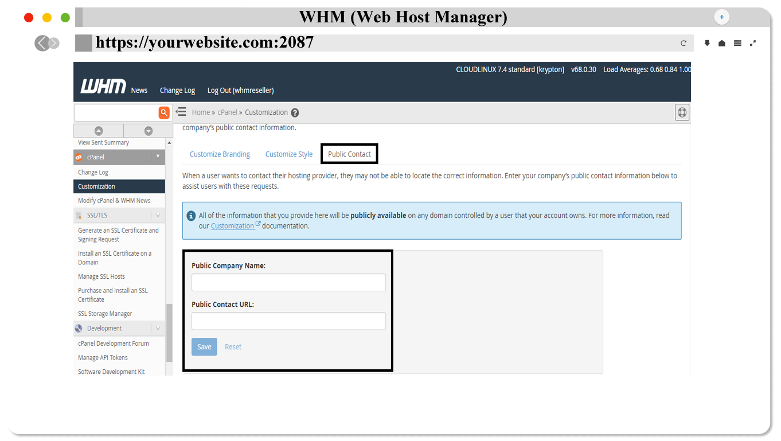
Task: Click the WHM logo
Action: pos(103,87)
